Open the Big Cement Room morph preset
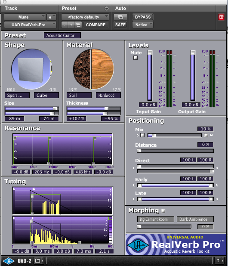Screen dimensions: 228x266 156,219
